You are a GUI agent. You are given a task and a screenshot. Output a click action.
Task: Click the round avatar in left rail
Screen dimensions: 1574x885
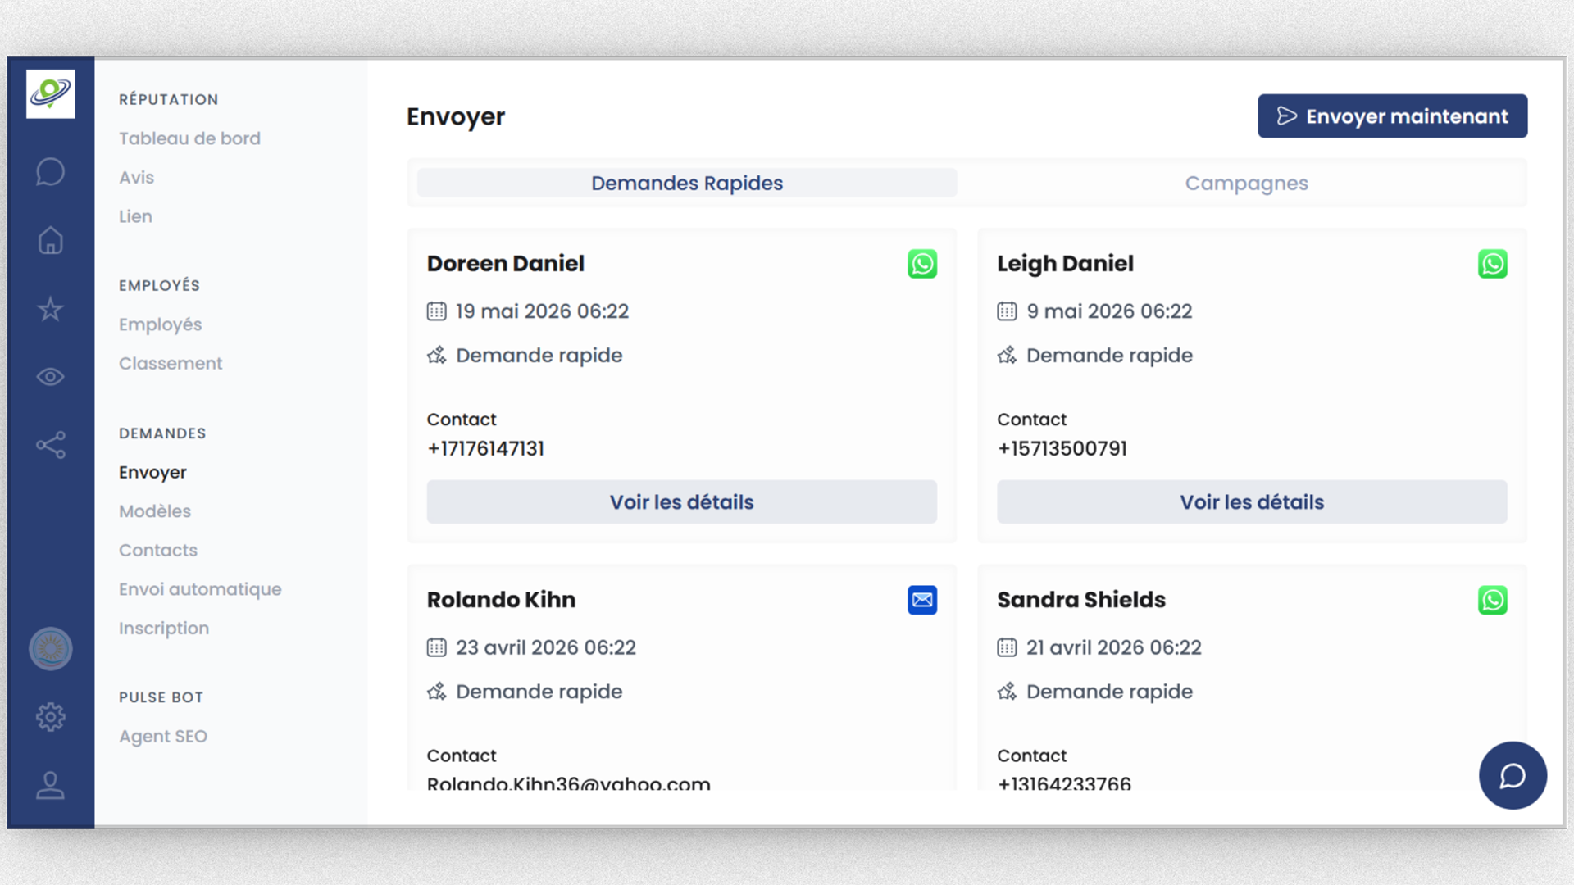click(x=50, y=649)
